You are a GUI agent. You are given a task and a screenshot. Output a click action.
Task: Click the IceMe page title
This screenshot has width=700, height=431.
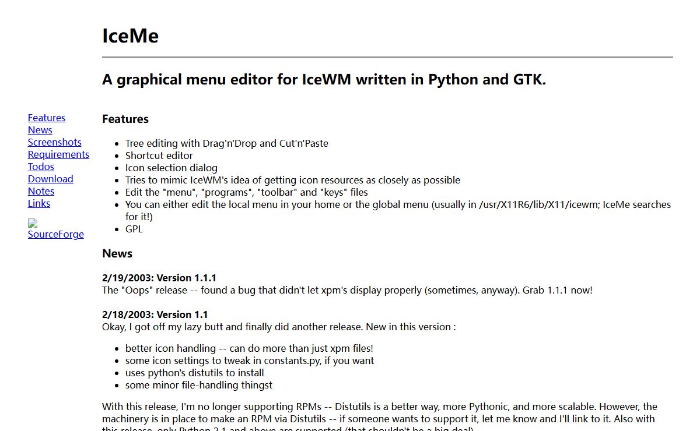(130, 36)
